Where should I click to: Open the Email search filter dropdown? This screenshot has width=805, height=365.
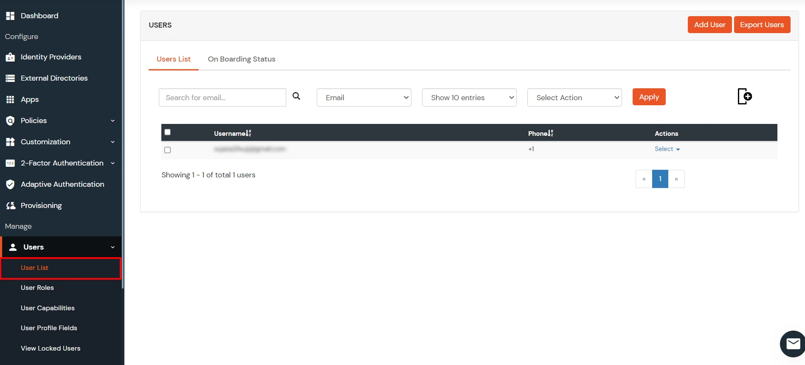[364, 97]
